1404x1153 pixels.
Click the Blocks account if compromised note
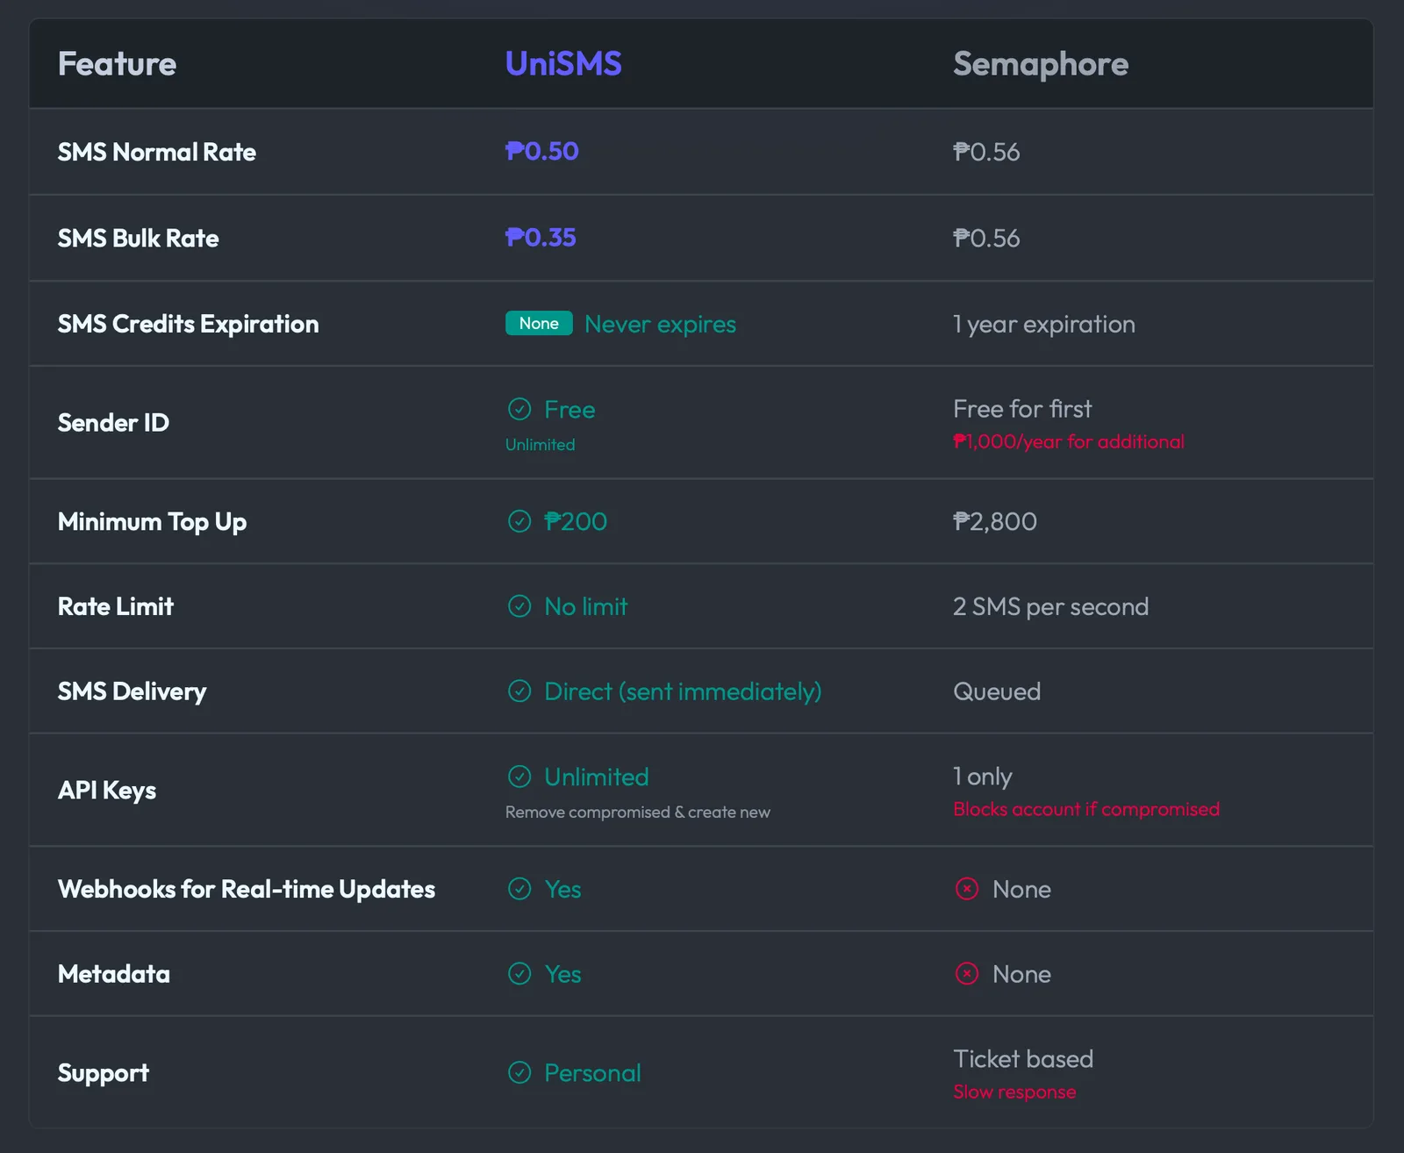point(1086,809)
